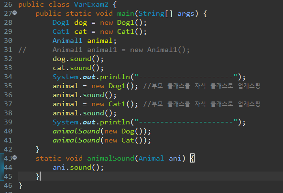Click the animalSound method name in its declaration
This screenshot has width=283, height=193.
pyautogui.click(x=110, y=159)
